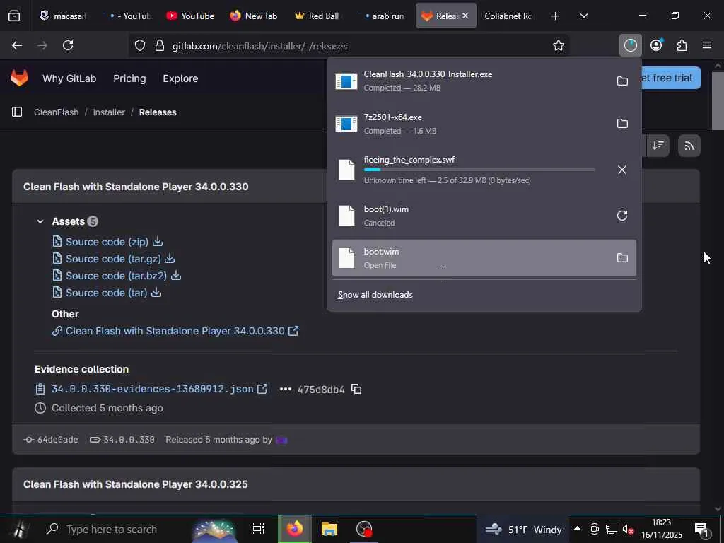Switch to the Red Ball tab
Image resolution: width=724 pixels, height=543 pixels.
click(317, 16)
